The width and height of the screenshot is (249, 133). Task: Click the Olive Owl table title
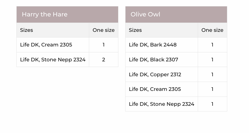click(145, 14)
